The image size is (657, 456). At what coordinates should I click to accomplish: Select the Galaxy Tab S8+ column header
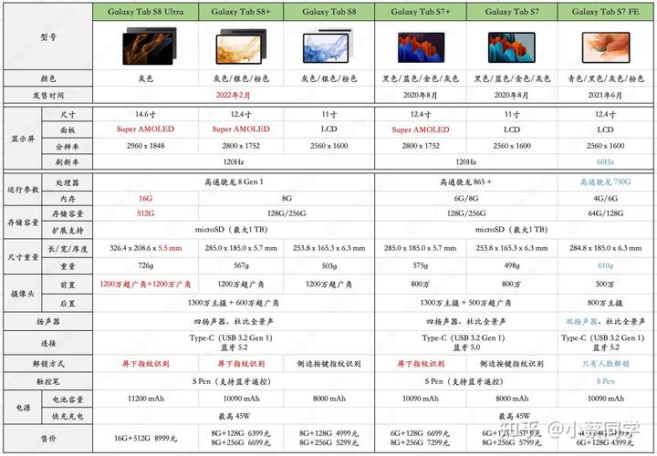(241, 12)
